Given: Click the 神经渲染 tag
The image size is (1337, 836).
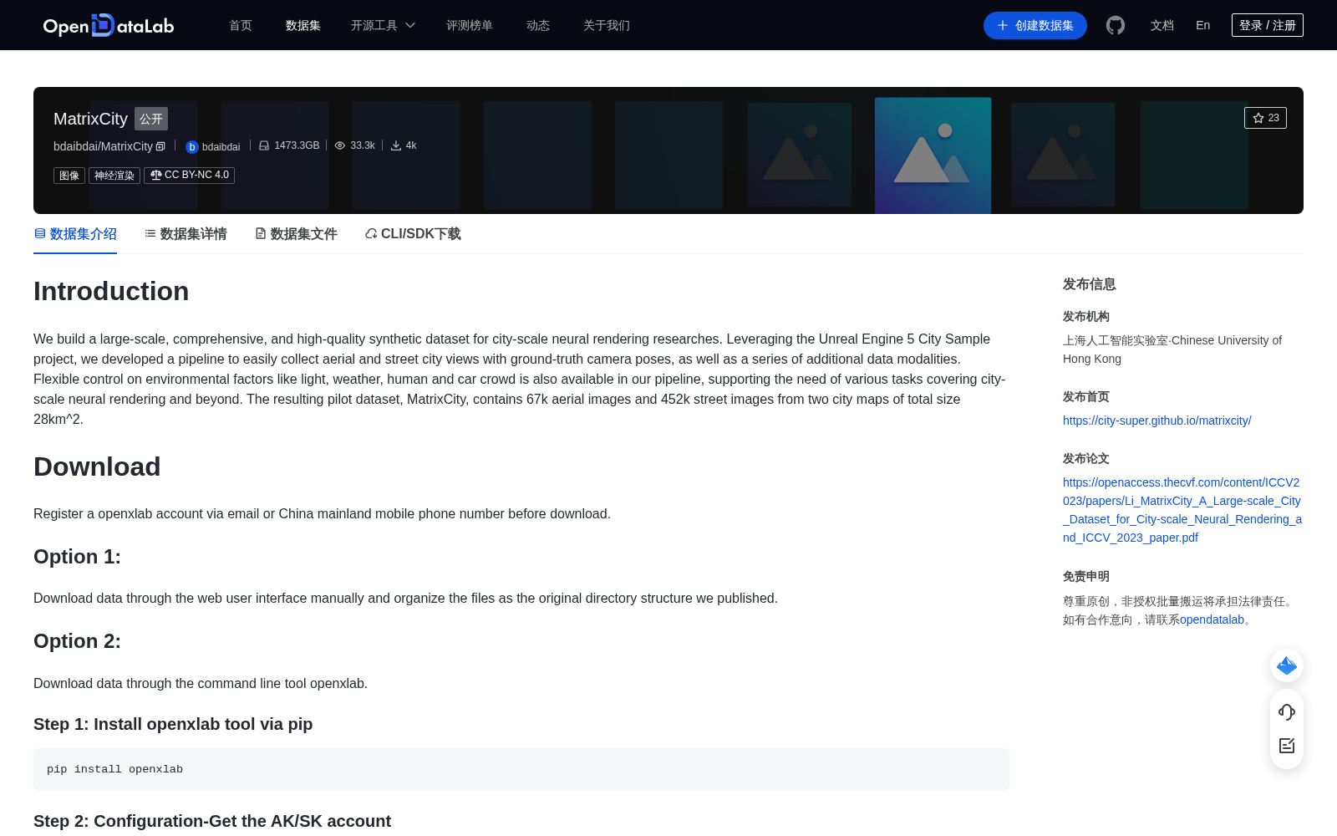Looking at the screenshot, I should 114,176.
